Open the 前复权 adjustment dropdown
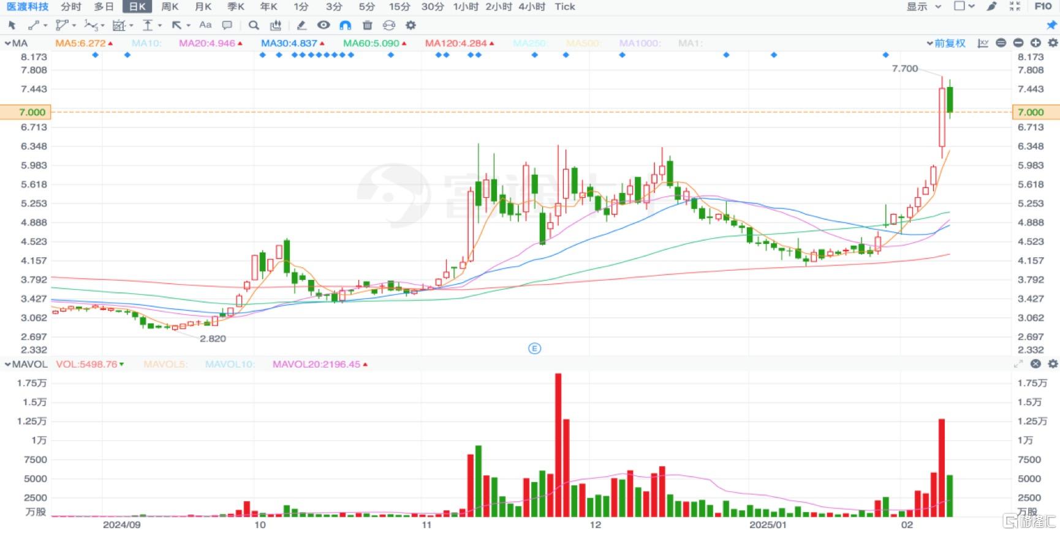The width and height of the screenshot is (1060, 533). [x=946, y=43]
